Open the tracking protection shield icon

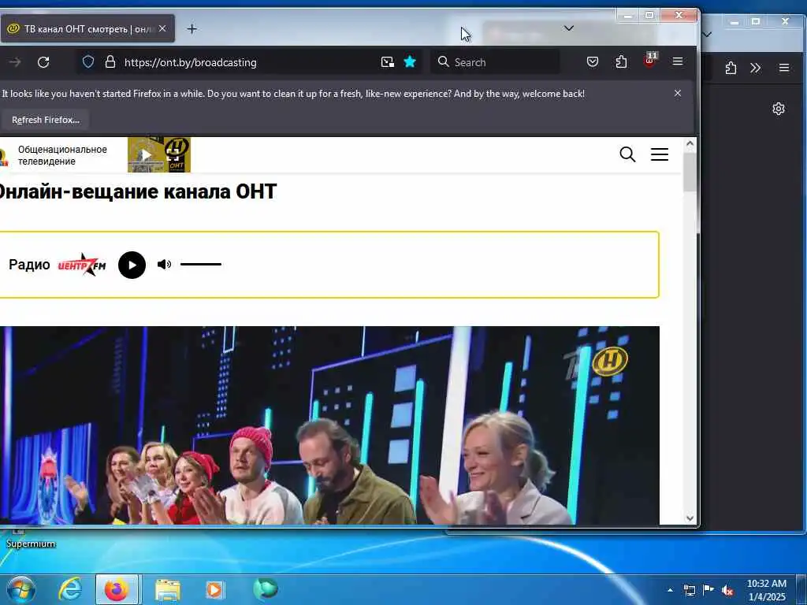[x=88, y=62]
